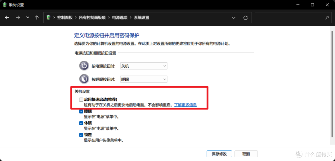Expand chevron after 控制面板 breadcrumb
Viewport: 335px width, 161px height.
pos(76,17)
